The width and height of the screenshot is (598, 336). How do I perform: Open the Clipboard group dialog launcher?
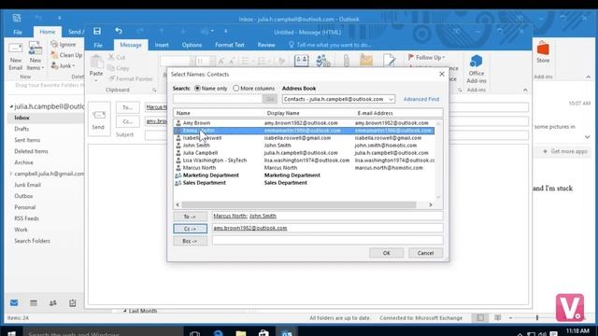pyautogui.click(x=154, y=91)
